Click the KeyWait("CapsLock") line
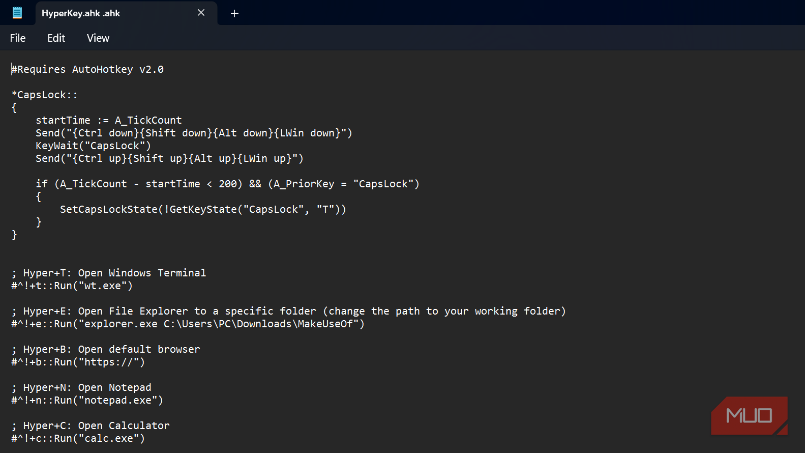 93,146
